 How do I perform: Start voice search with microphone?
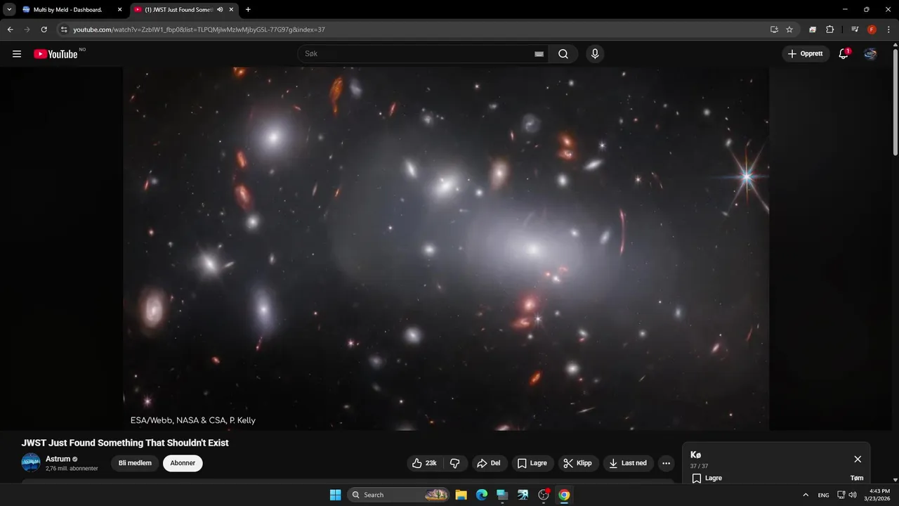click(595, 54)
